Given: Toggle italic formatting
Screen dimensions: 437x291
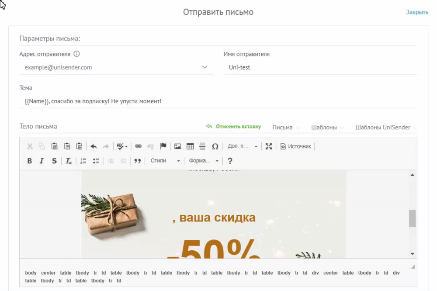Looking at the screenshot, I should click(x=42, y=161).
